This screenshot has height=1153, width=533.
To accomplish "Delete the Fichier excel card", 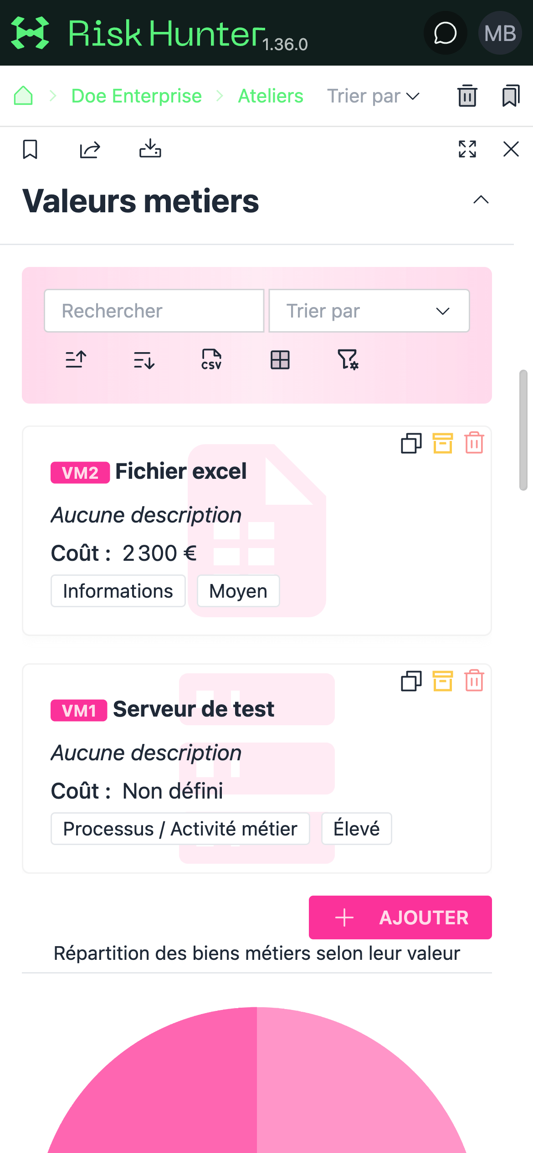I will tap(474, 443).
